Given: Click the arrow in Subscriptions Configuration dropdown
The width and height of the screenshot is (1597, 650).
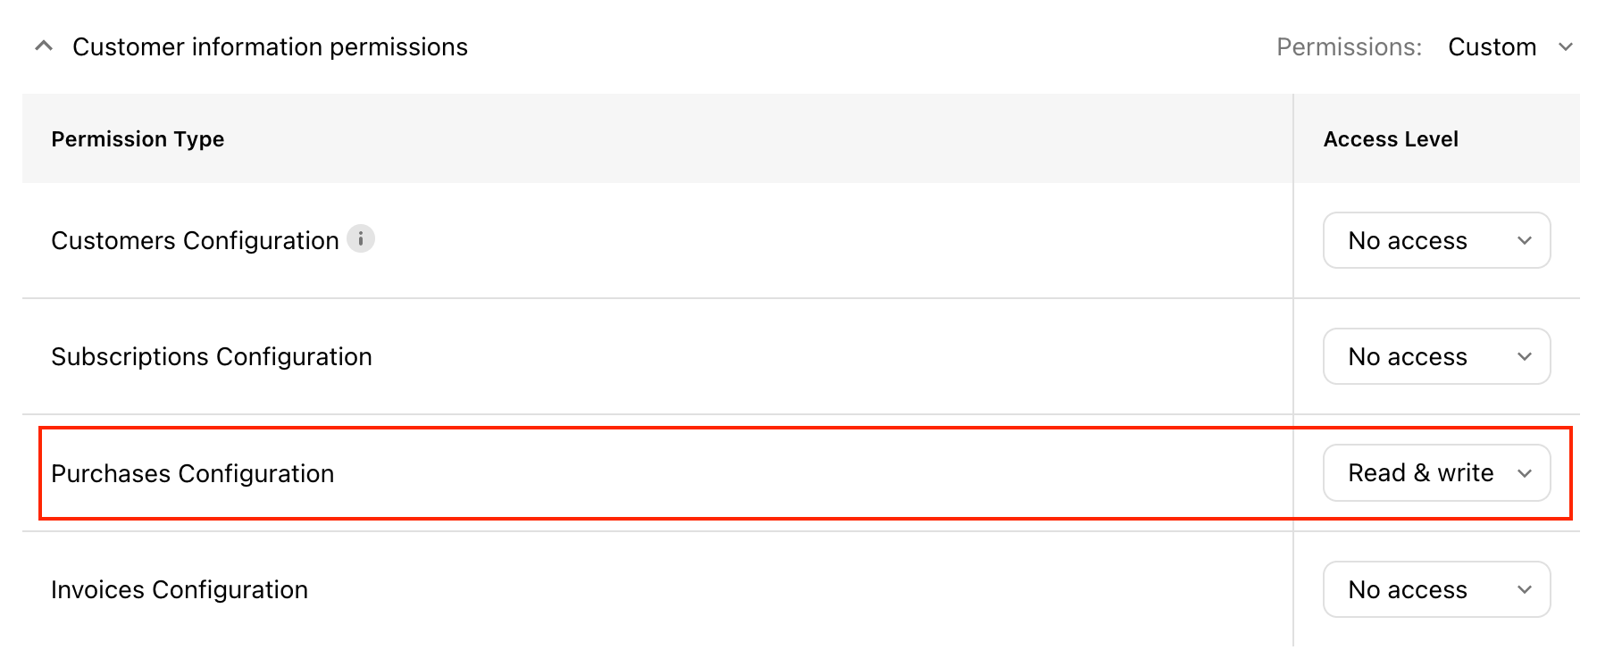Looking at the screenshot, I should tap(1525, 357).
